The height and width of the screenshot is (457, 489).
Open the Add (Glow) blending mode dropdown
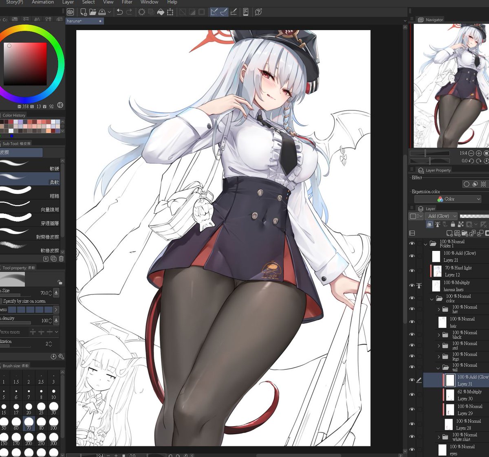click(441, 216)
